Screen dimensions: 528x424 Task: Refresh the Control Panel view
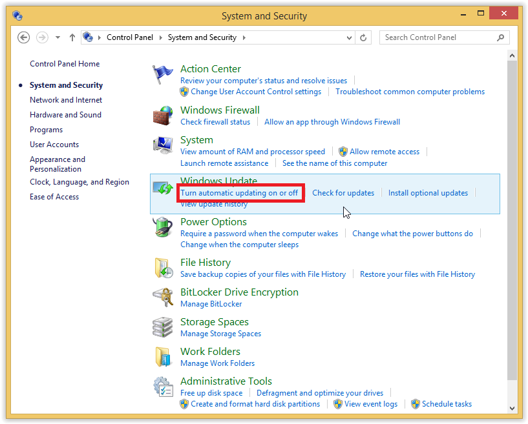pos(363,37)
